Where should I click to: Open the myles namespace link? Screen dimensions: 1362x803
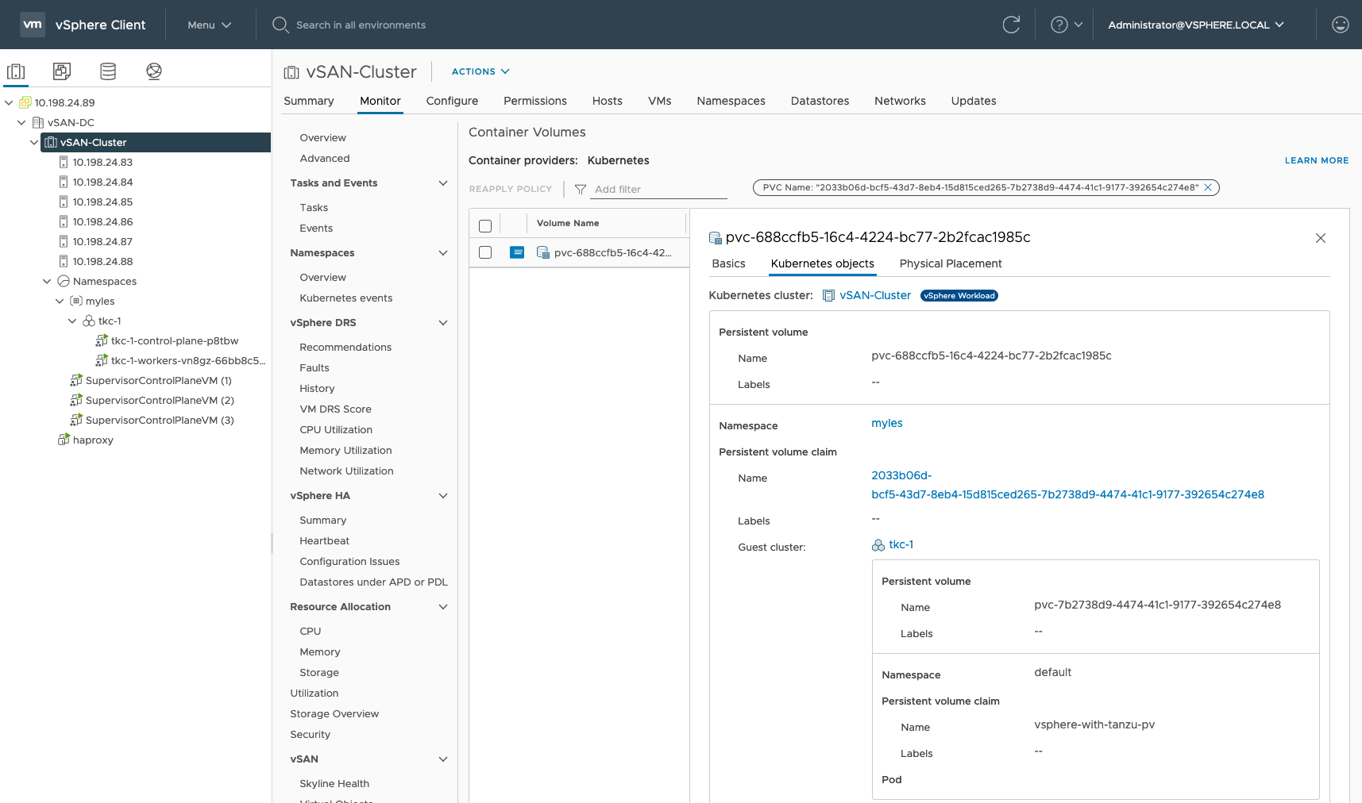pos(887,423)
